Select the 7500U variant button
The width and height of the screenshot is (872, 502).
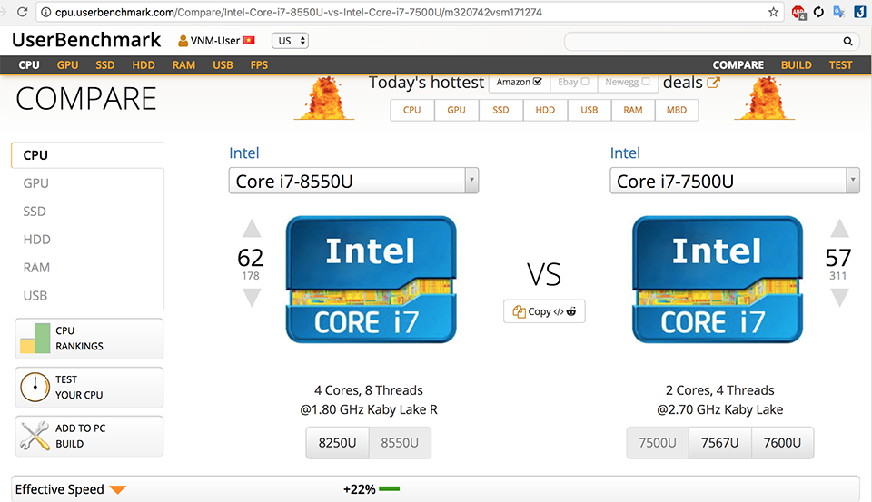tap(658, 442)
